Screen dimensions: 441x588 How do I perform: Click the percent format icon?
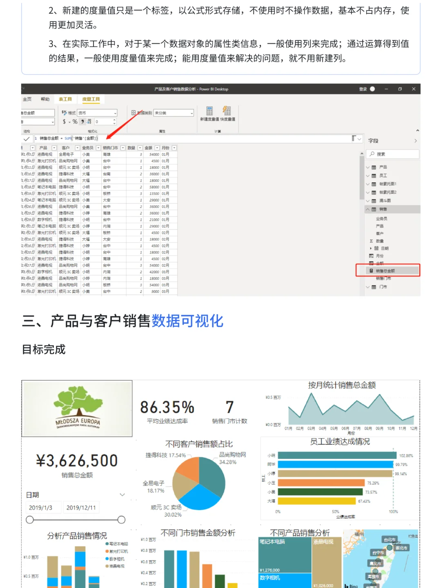(x=75, y=122)
